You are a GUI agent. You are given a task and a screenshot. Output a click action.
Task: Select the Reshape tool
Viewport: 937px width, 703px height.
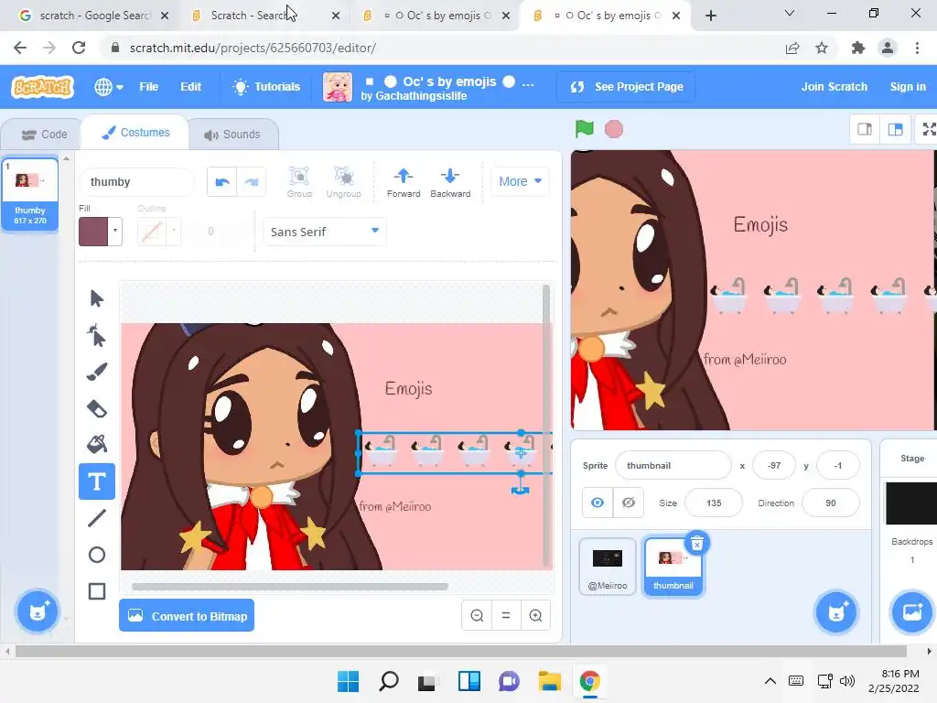(96, 335)
